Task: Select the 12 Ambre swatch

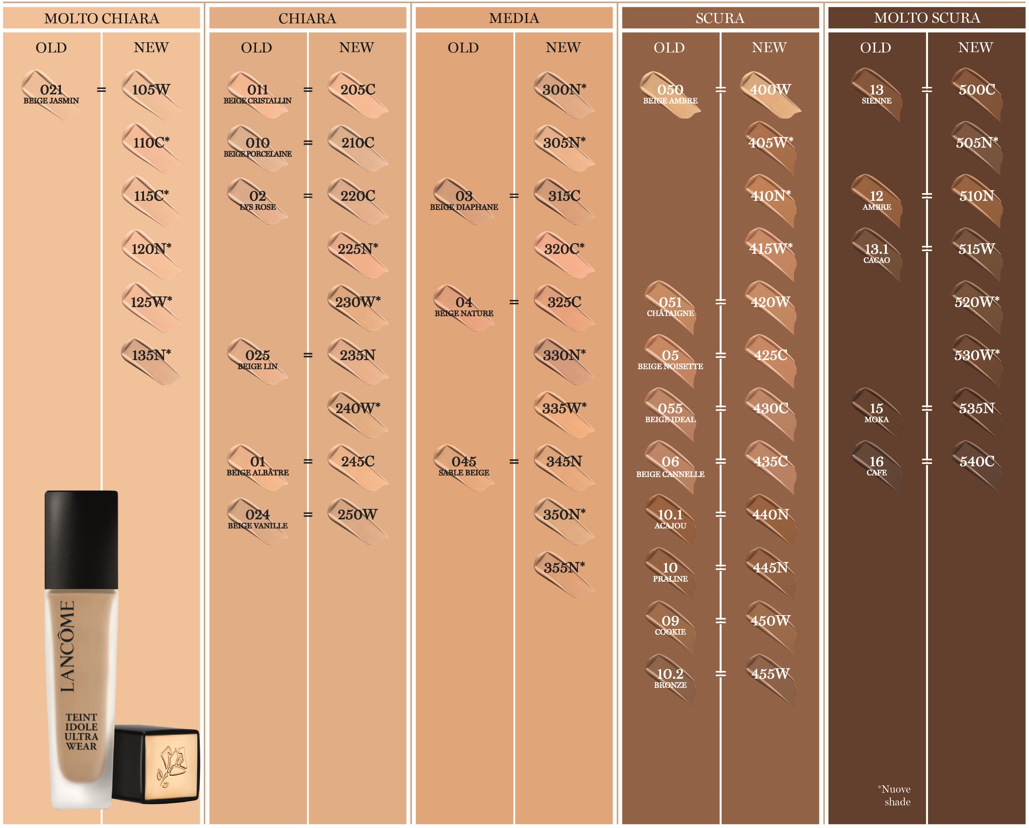Action: pyautogui.click(x=877, y=201)
